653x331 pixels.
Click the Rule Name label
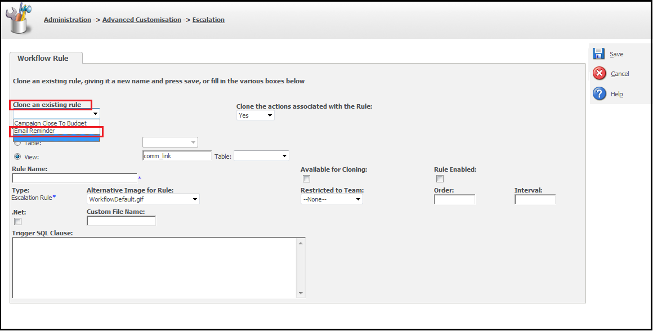[30, 169]
